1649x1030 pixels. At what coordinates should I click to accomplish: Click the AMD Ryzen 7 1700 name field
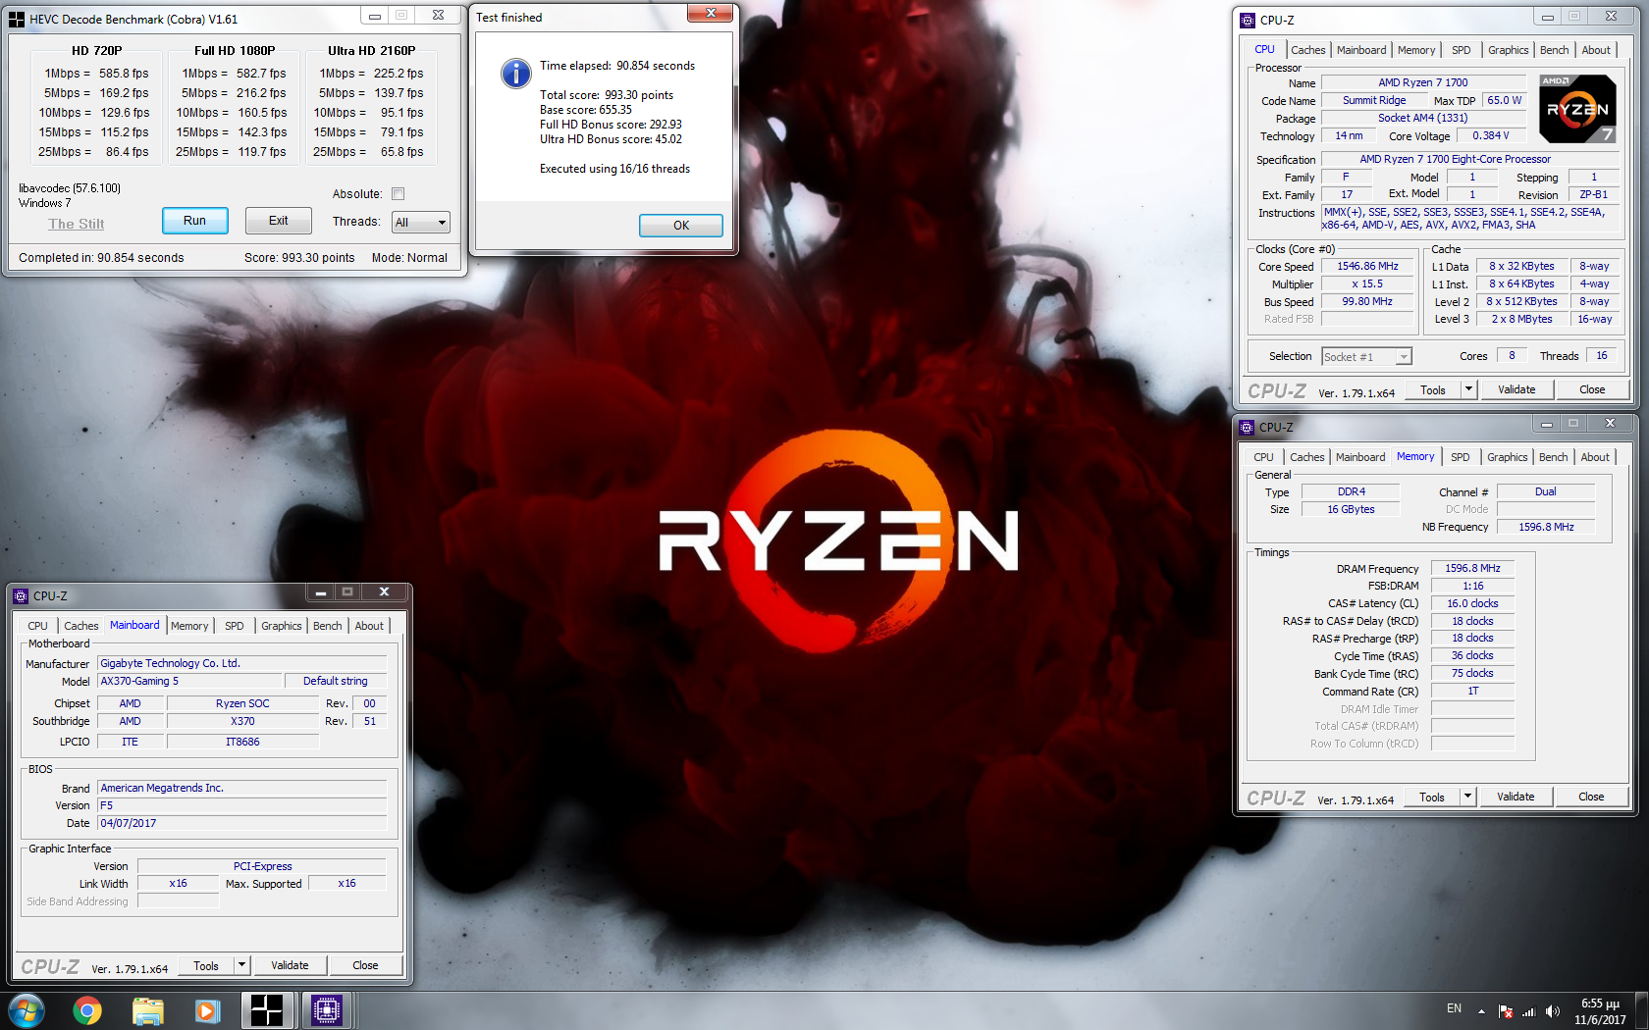tap(1422, 82)
